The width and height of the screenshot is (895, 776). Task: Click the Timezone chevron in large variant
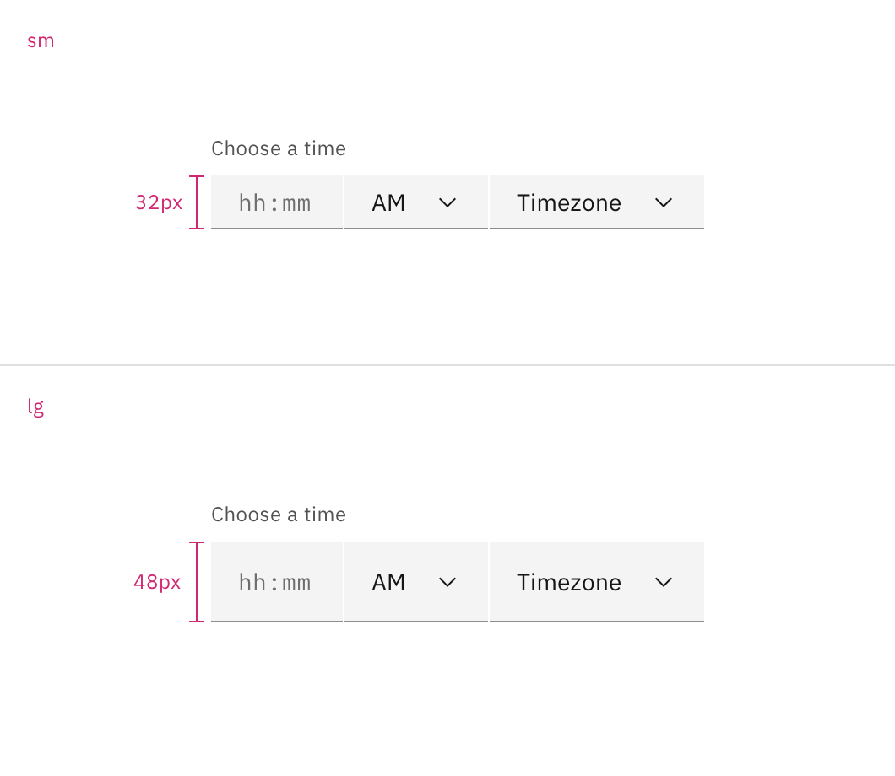[664, 582]
